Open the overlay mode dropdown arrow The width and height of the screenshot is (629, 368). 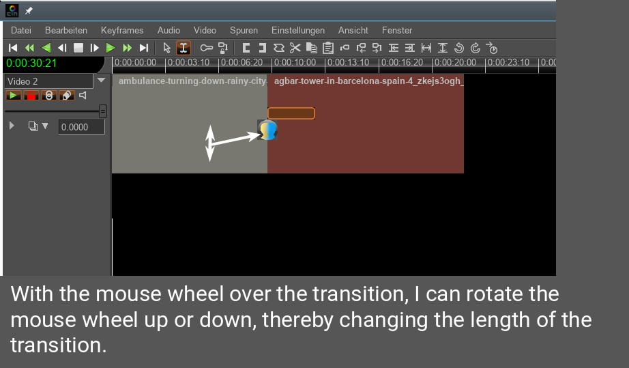click(x=46, y=126)
